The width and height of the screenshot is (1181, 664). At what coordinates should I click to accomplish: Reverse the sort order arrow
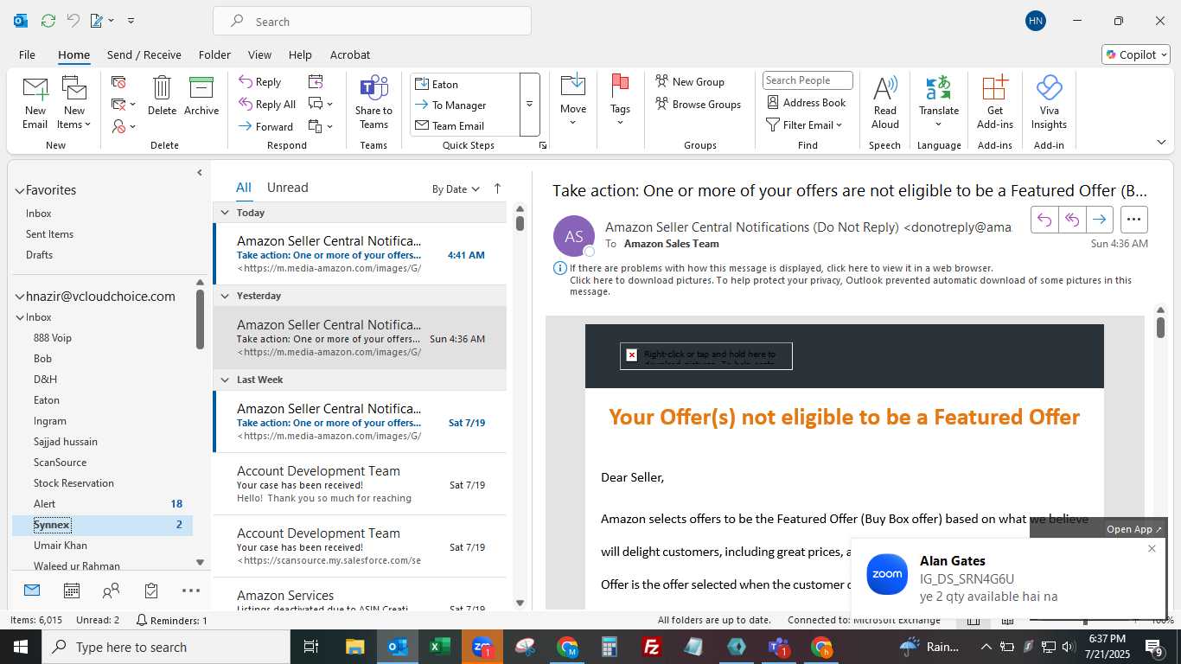point(497,188)
